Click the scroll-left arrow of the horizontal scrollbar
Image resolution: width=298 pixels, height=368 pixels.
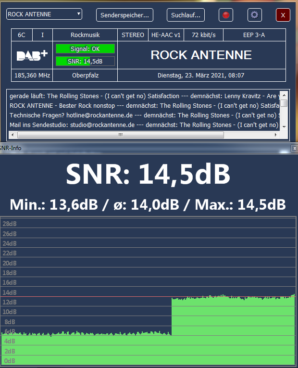click(12, 135)
